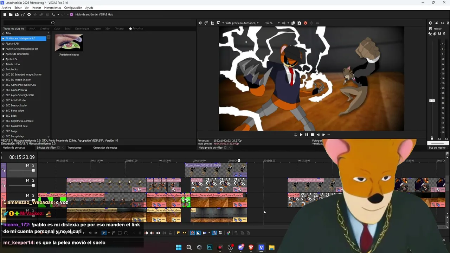Viewport: 450px width, 253px height.
Task: Select AI Máscara inteligente 2.0 plug-in
Action: point(24,38)
